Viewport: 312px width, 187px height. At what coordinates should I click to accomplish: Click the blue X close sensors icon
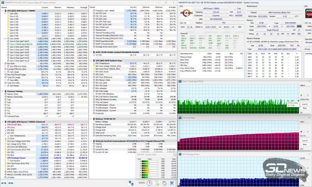click(x=172, y=183)
